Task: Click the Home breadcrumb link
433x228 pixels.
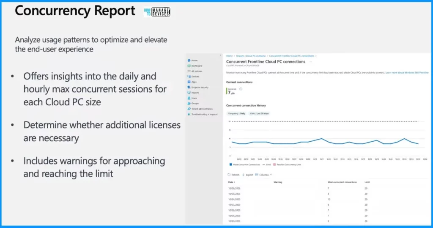Action: [230, 56]
